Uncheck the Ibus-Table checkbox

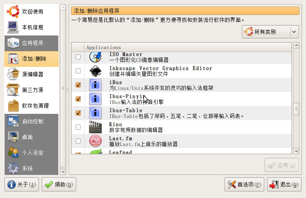[x=78, y=113]
